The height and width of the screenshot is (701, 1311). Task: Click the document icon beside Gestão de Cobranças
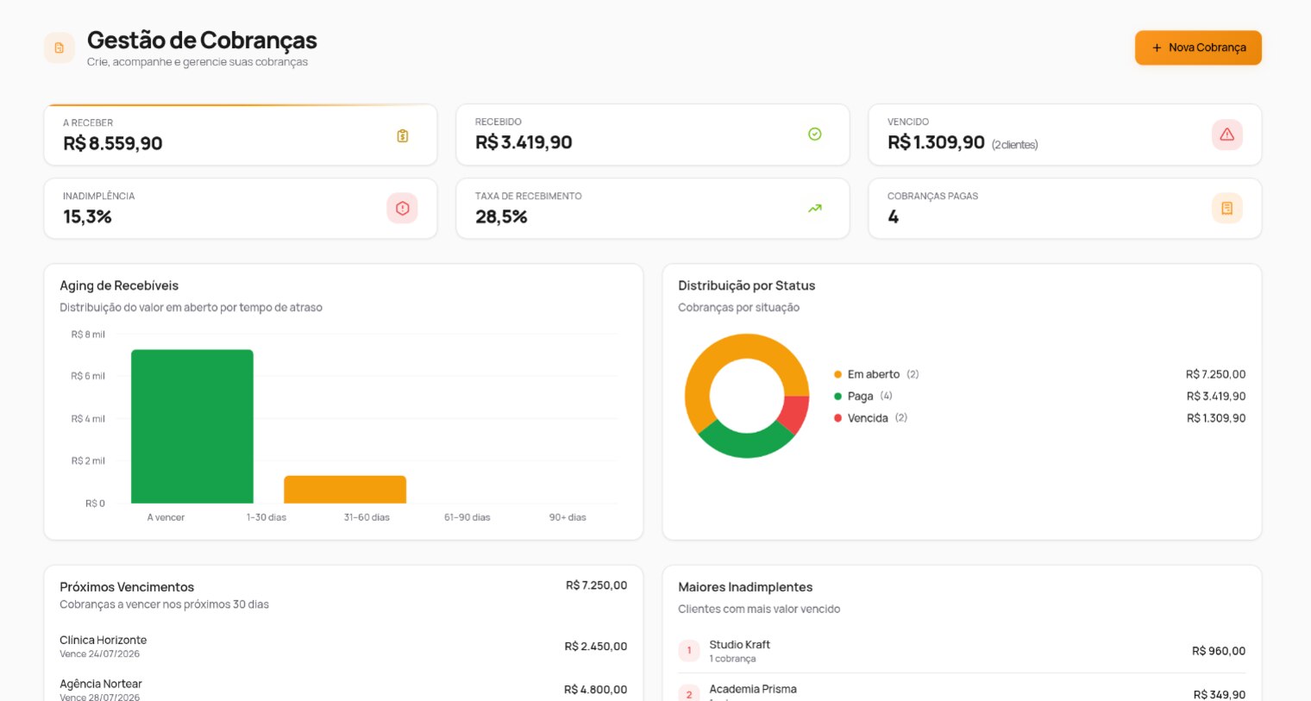coord(60,48)
